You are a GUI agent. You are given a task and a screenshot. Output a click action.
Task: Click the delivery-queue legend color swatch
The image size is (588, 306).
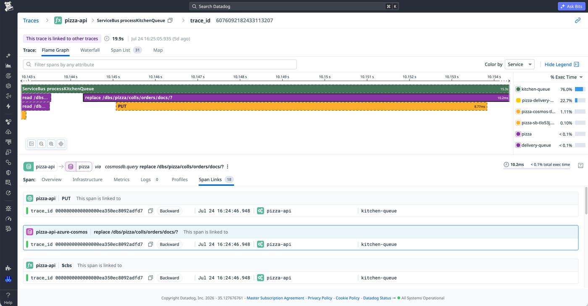(518, 145)
